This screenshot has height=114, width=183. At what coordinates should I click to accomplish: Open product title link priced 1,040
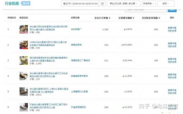click(x=49, y=59)
